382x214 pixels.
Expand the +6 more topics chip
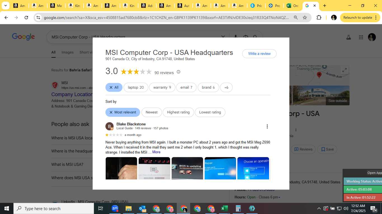(x=226, y=87)
